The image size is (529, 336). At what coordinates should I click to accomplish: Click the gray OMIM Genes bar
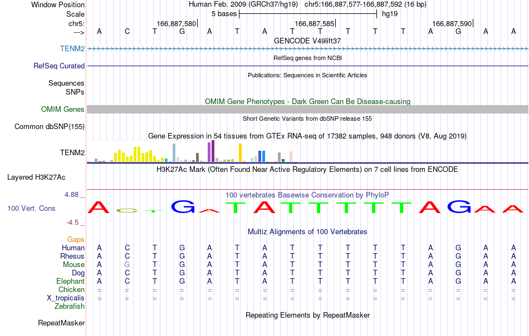point(307,109)
